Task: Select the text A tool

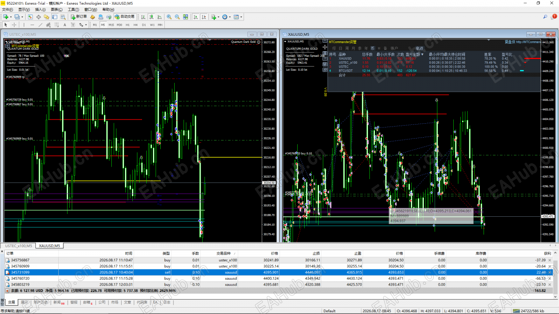Action: click(65, 24)
